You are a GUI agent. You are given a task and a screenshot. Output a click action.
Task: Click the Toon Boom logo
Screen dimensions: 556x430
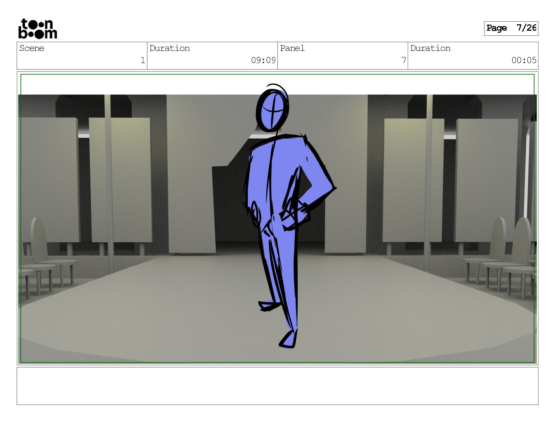[x=37, y=29]
